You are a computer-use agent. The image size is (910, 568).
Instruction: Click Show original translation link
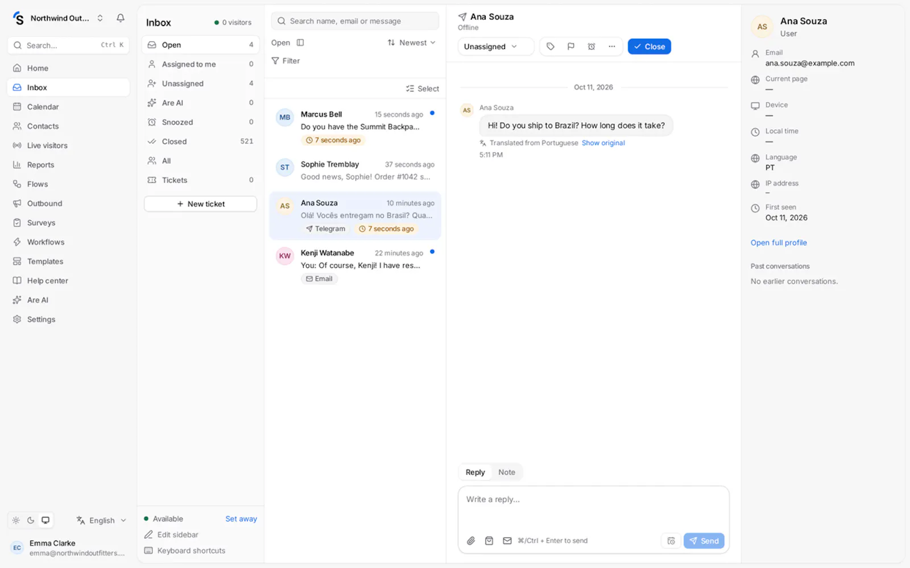click(x=603, y=143)
